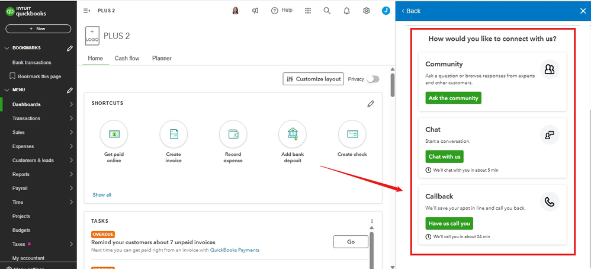Image resolution: width=591 pixels, height=269 pixels.
Task: Click the Tasks list scroll up arrow
Action: (x=372, y=228)
